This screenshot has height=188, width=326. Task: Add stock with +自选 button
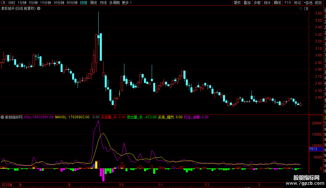308,3
